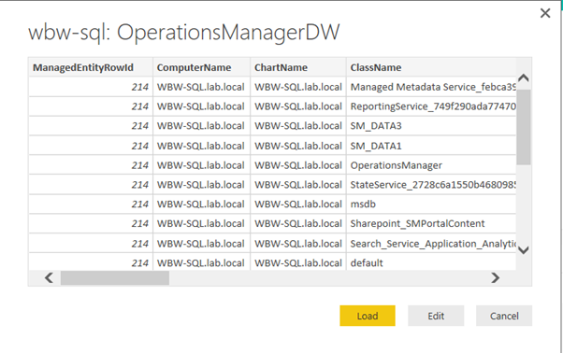
Task: Click the vertical scrollbar down arrow
Action: (x=524, y=249)
